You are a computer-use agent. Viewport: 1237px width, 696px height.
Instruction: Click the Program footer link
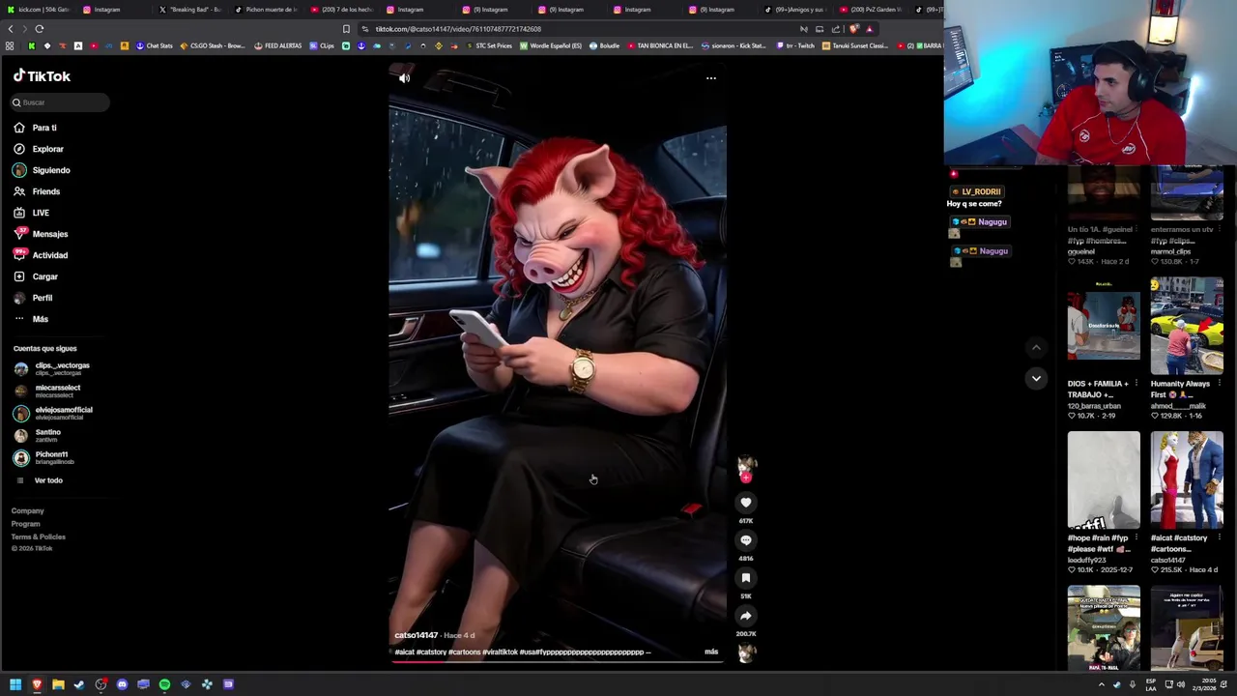click(25, 524)
